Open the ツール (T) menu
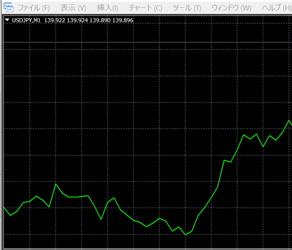The height and width of the screenshot is (250, 292). 187,8
